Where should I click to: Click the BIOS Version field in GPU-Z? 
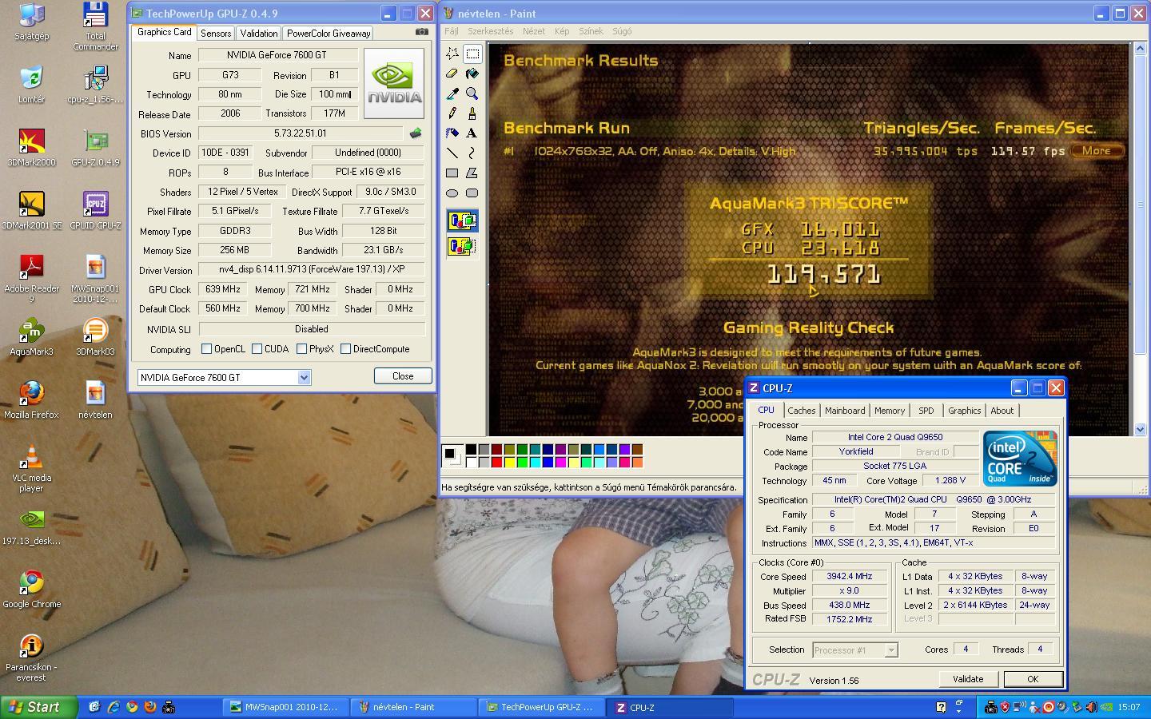(300, 133)
